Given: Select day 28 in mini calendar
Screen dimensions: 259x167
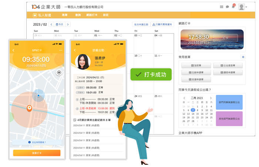Looking at the screenshot, I should click(x=193, y=121).
